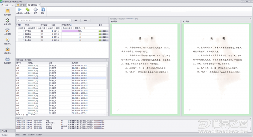The image size is (253, 137).
Task: Stop task 7 李六图片
Action: tap(103, 40)
